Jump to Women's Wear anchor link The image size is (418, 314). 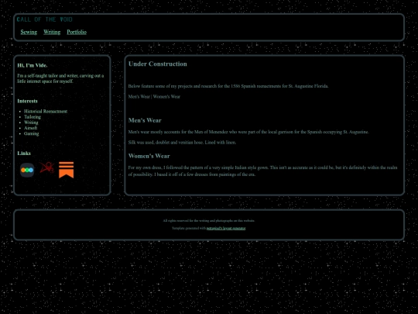(x=166, y=97)
